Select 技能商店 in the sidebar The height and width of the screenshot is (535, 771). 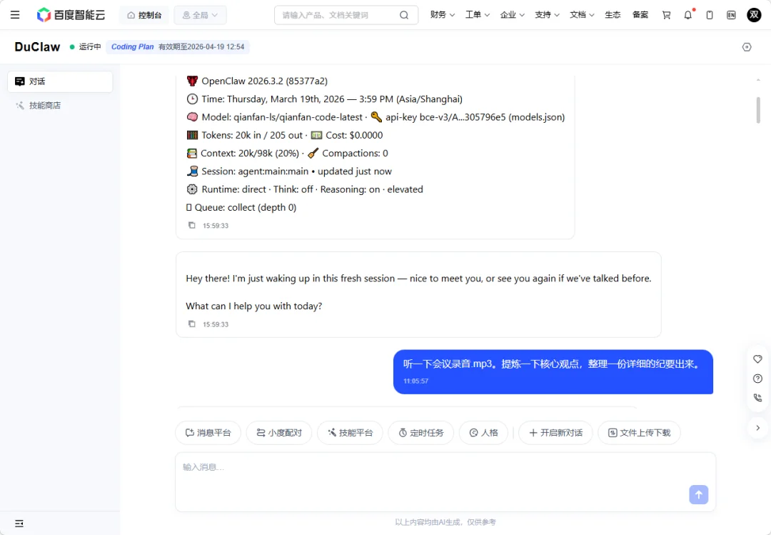point(44,106)
